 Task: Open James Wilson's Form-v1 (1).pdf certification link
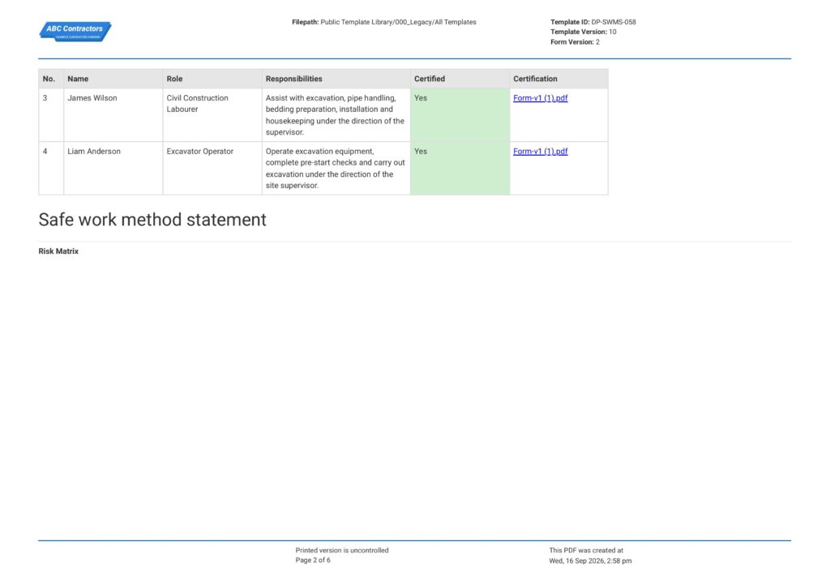point(540,98)
